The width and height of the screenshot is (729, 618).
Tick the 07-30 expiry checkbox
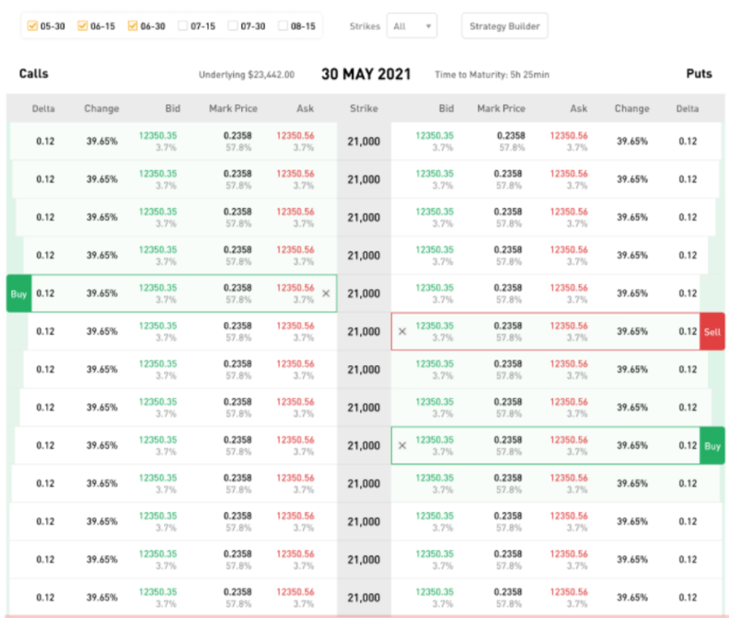(233, 27)
